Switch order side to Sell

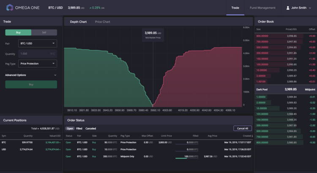[x=44, y=32]
